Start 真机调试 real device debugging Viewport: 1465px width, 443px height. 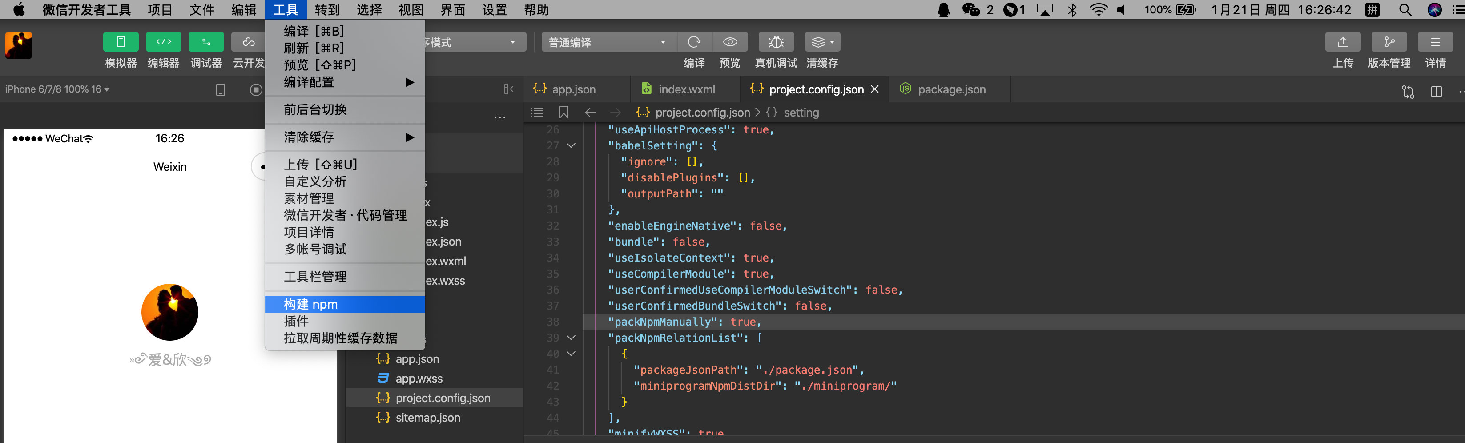776,41
